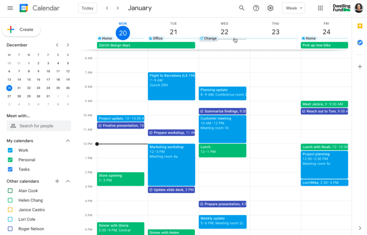Open Project planning event
The height and width of the screenshot is (235, 367).
tap(324, 165)
